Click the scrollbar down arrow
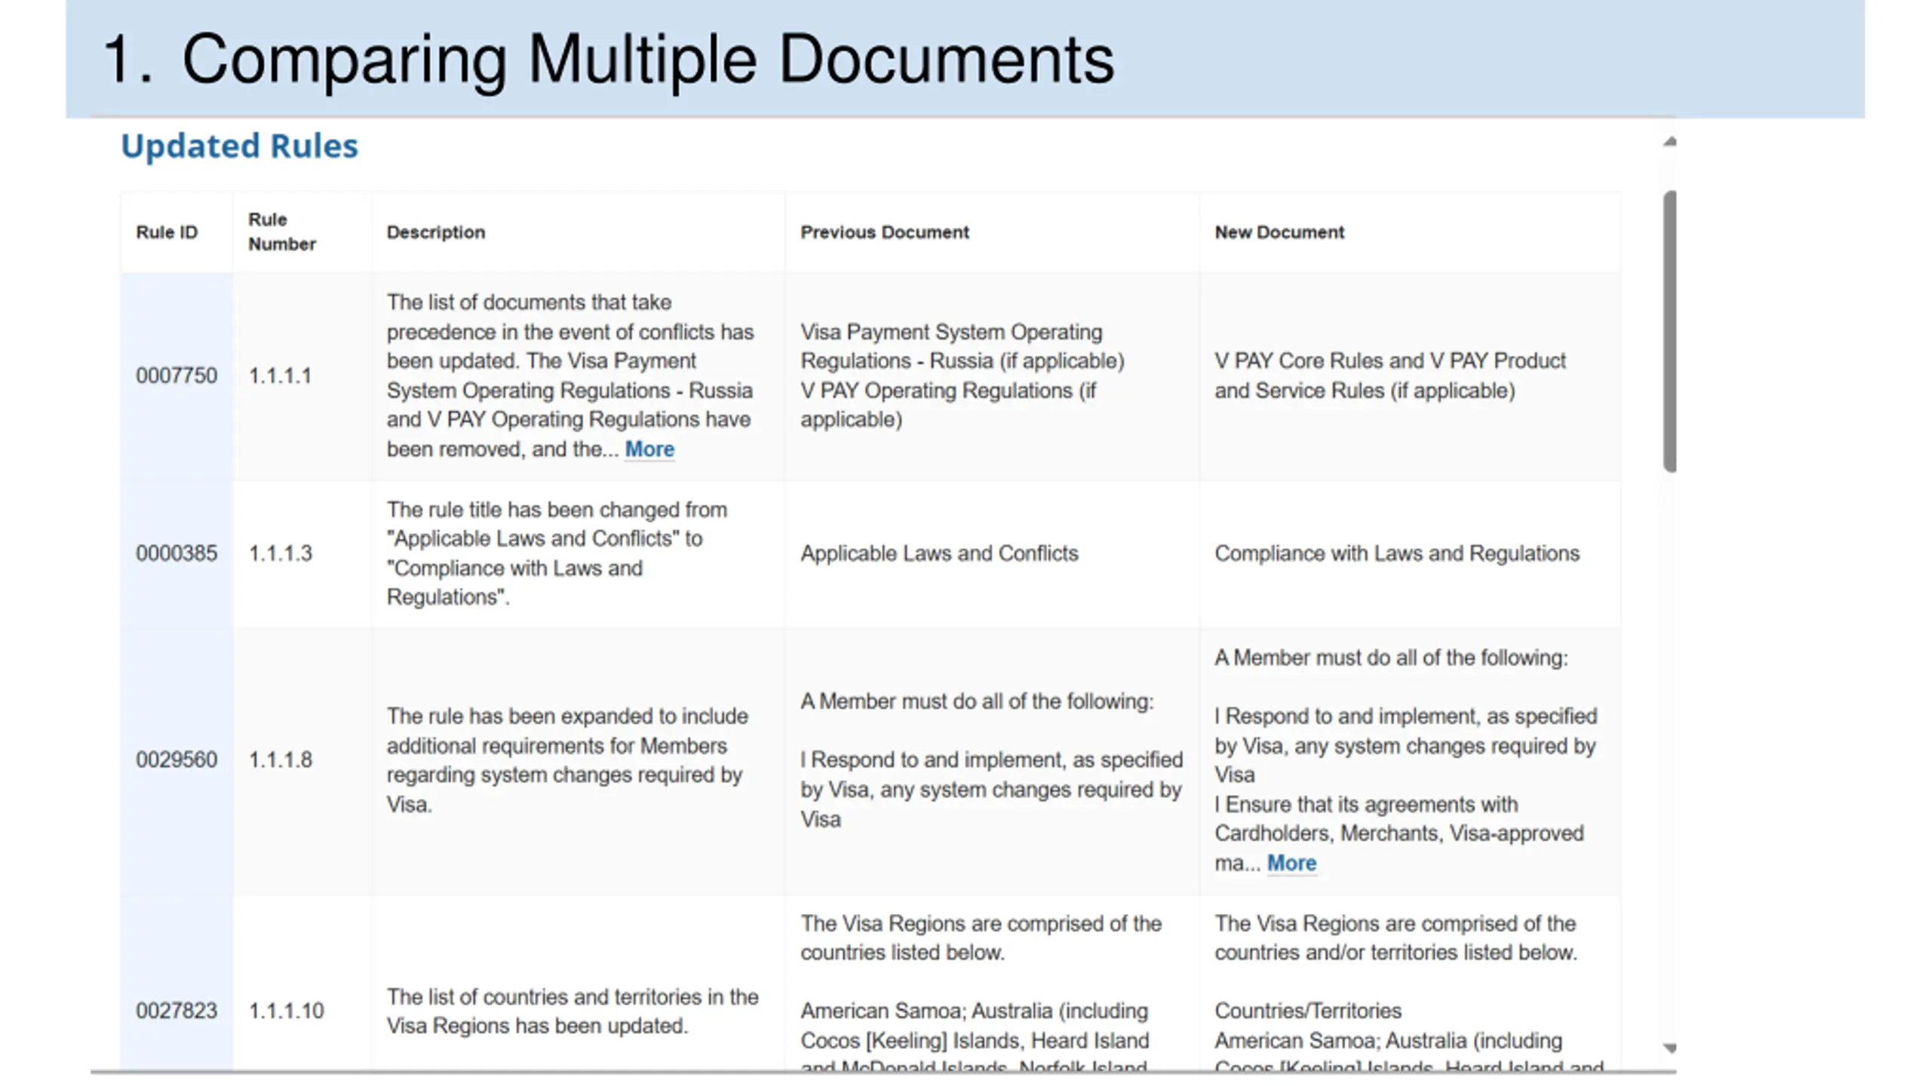The image size is (1931, 1086). (x=1669, y=1048)
